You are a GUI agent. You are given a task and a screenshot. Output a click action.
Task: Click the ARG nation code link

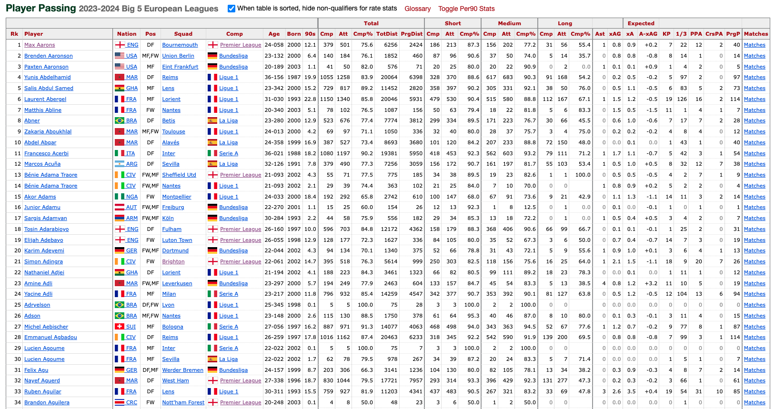click(132, 164)
